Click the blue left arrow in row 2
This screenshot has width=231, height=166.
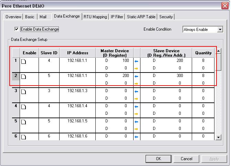point(136,76)
